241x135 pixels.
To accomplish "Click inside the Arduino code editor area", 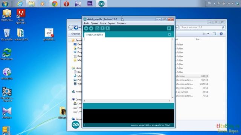I will (128, 68).
